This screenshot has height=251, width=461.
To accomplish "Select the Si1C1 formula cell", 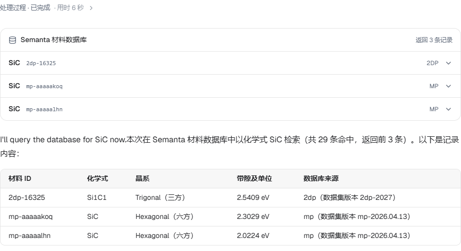I will click(97, 197).
